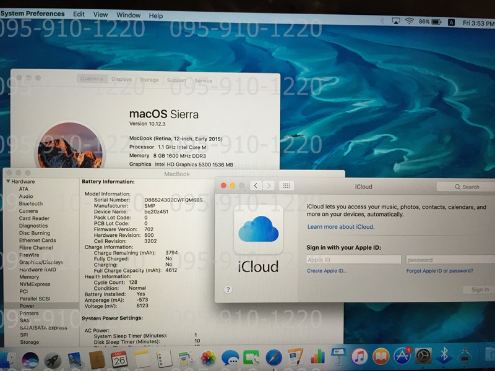495x371 pixels.
Task: Select the Overview tab
Action: [92, 79]
